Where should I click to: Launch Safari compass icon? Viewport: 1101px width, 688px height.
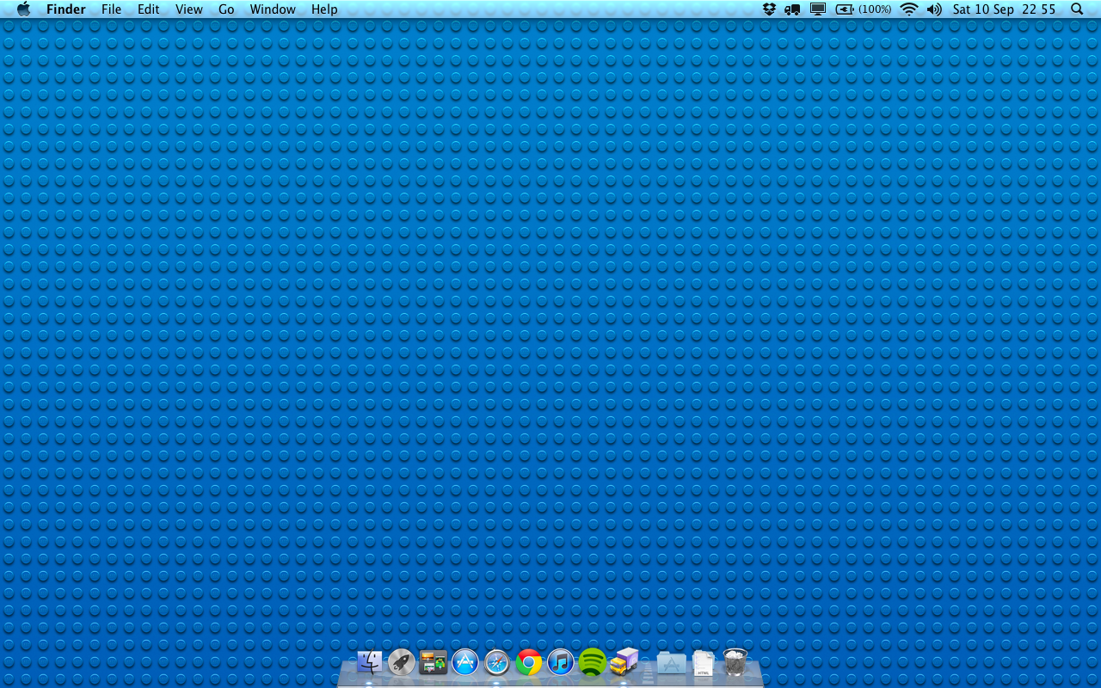tap(497, 662)
